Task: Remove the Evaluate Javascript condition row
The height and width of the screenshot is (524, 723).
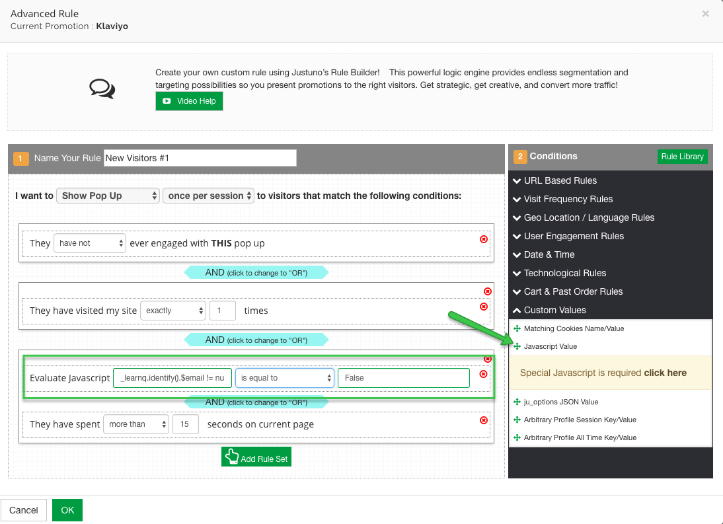Action: 484,374
